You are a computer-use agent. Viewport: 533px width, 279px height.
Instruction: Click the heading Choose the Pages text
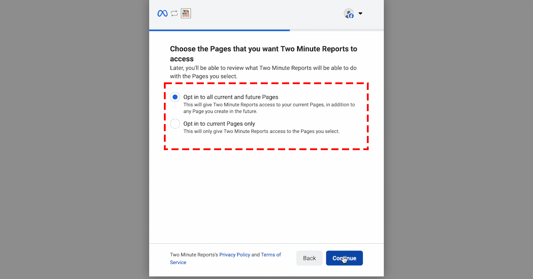[x=263, y=54]
